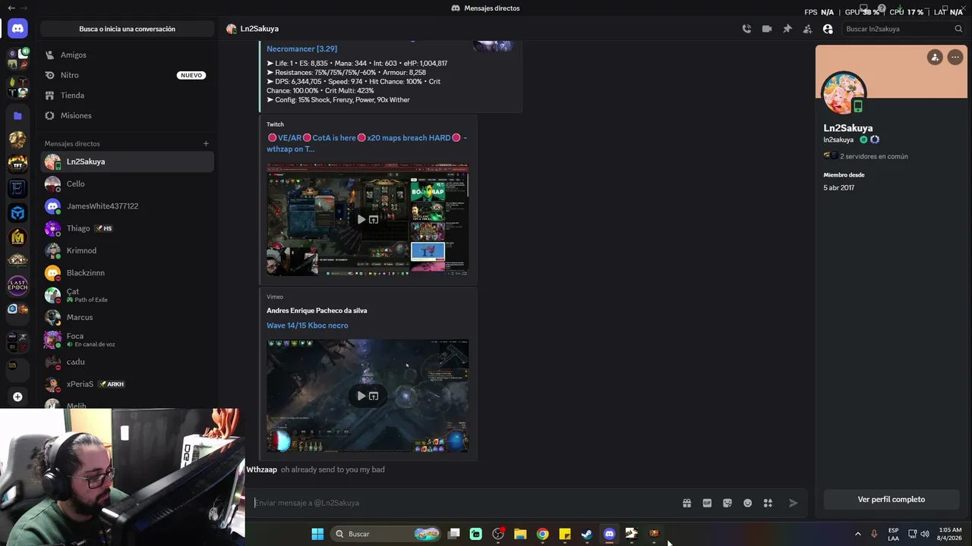Open the emoji picker

pos(747,503)
